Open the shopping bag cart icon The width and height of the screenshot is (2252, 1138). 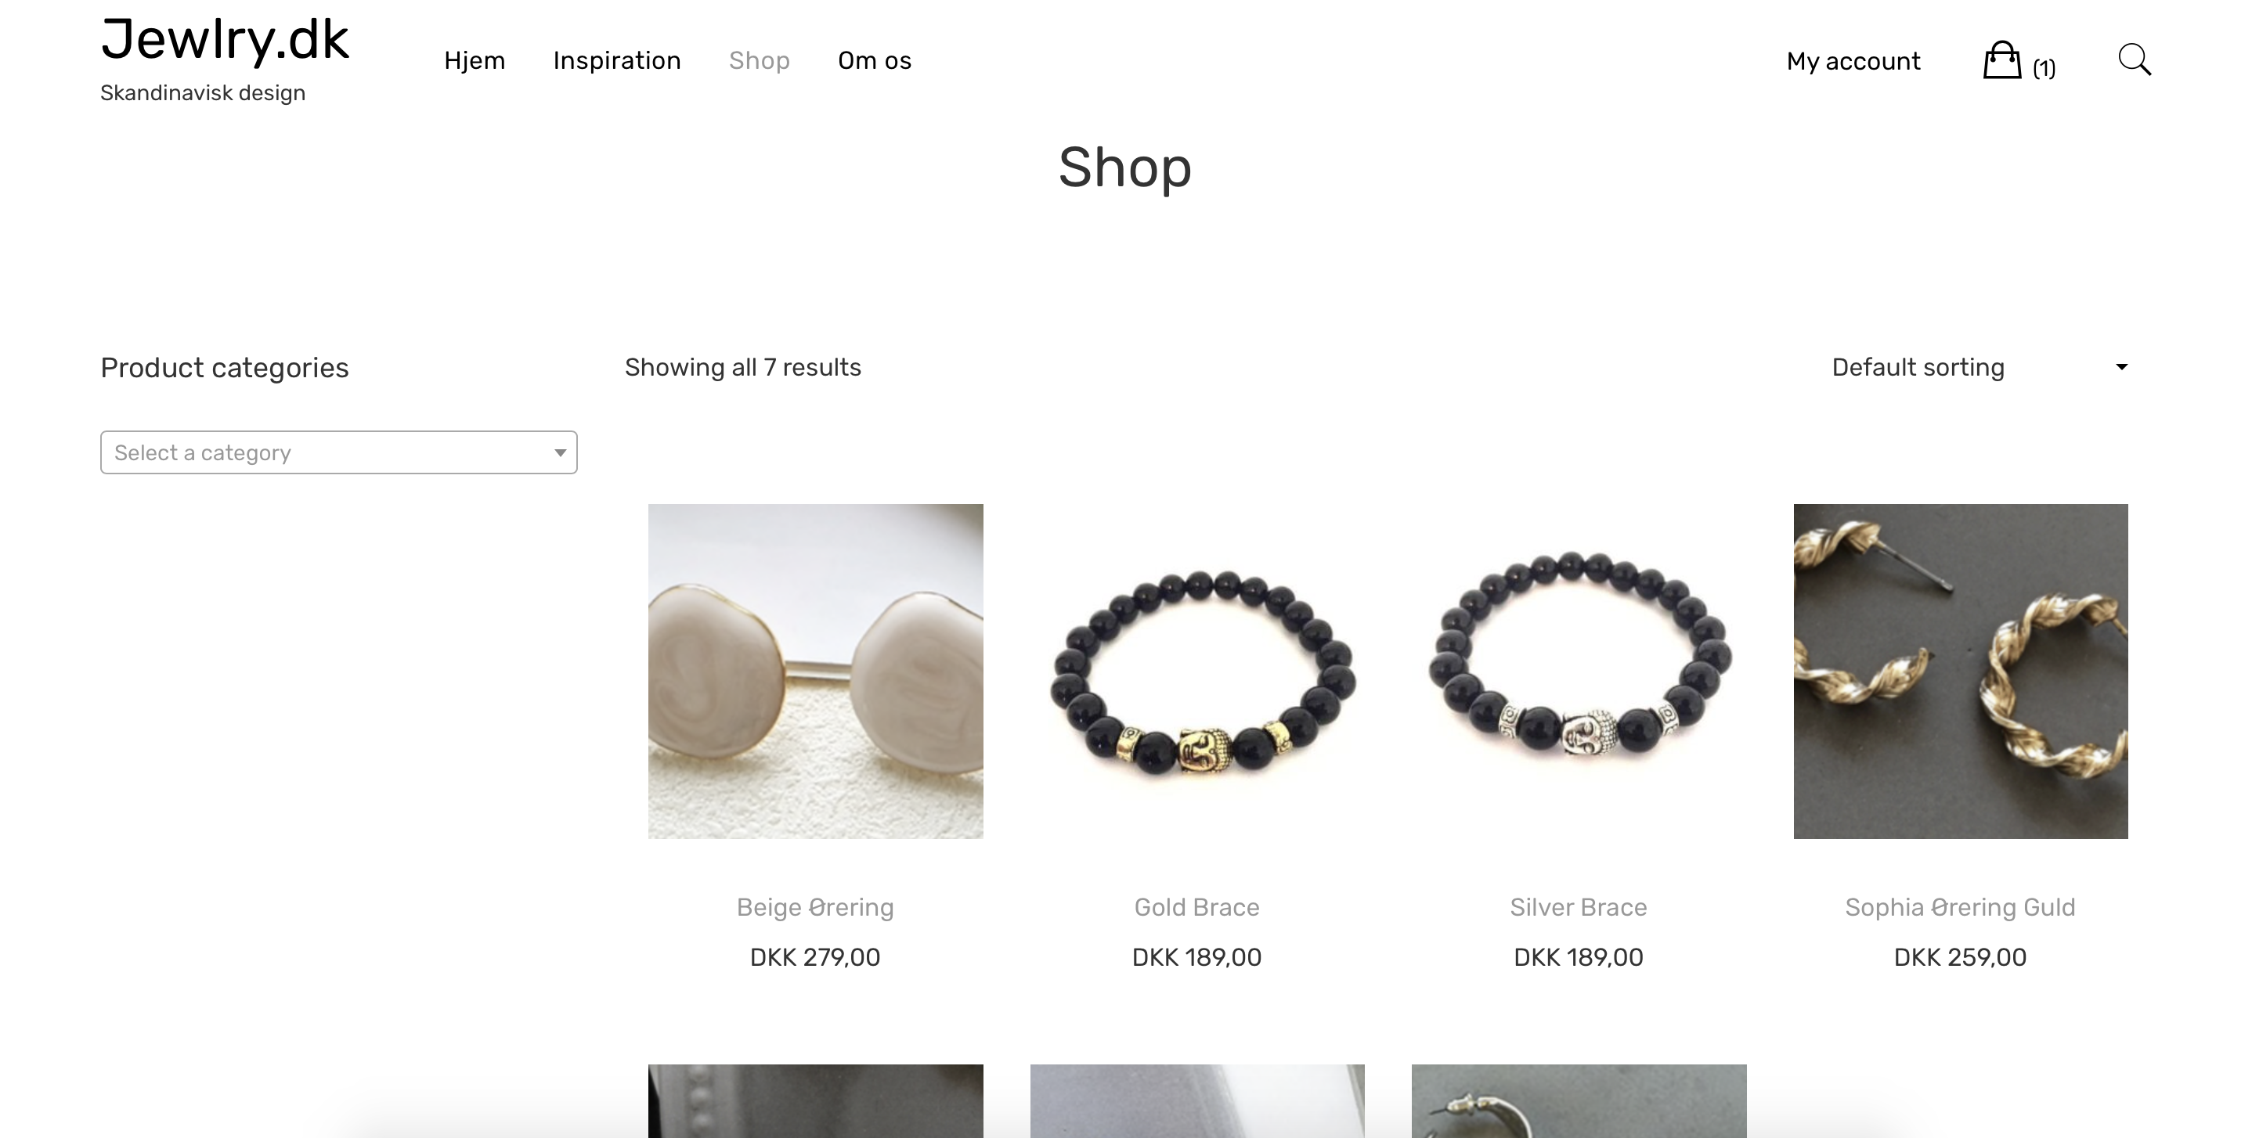(2001, 60)
